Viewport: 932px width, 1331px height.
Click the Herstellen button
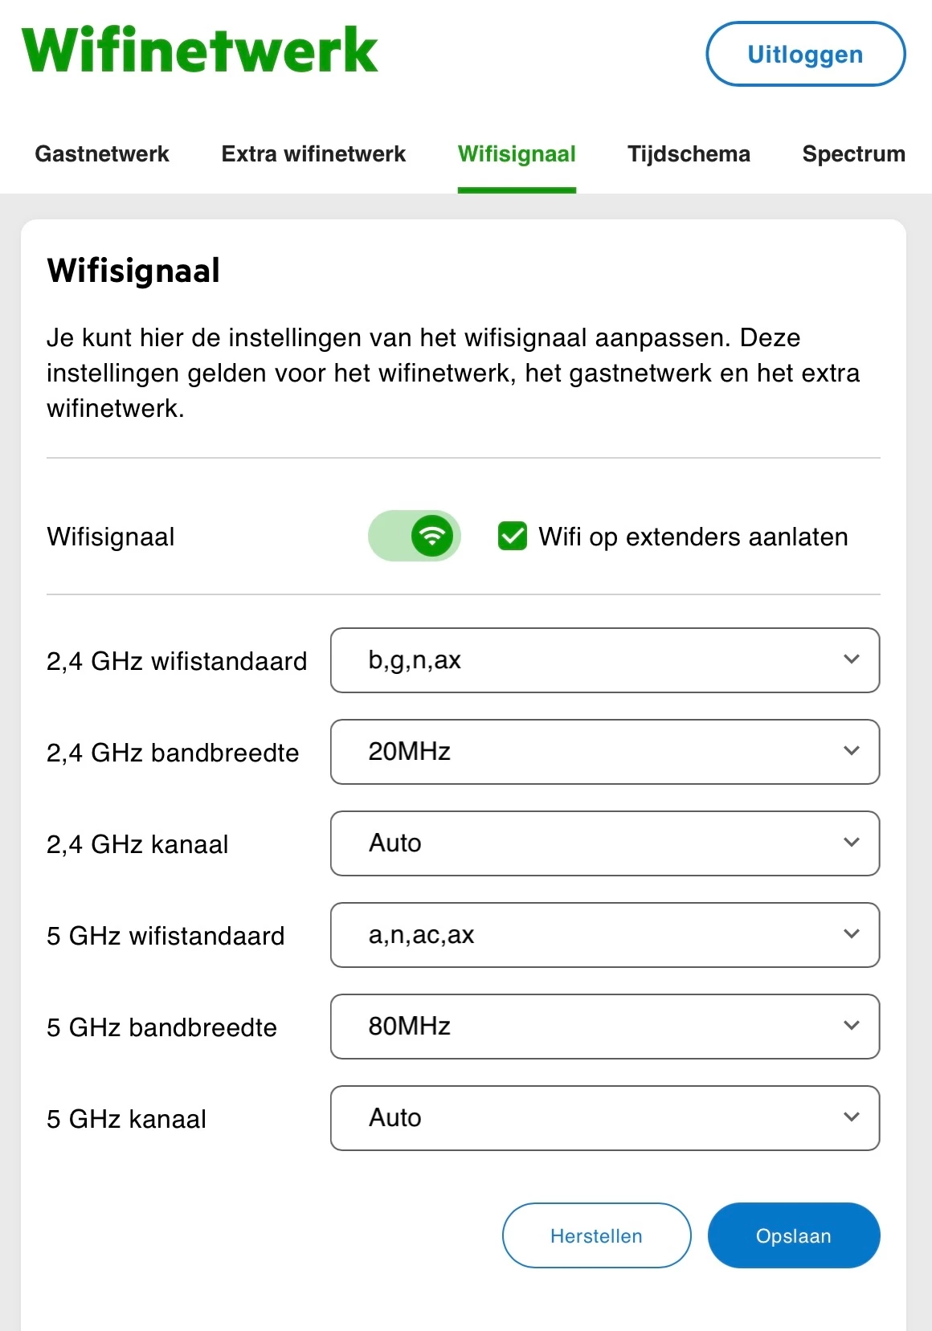coord(596,1235)
